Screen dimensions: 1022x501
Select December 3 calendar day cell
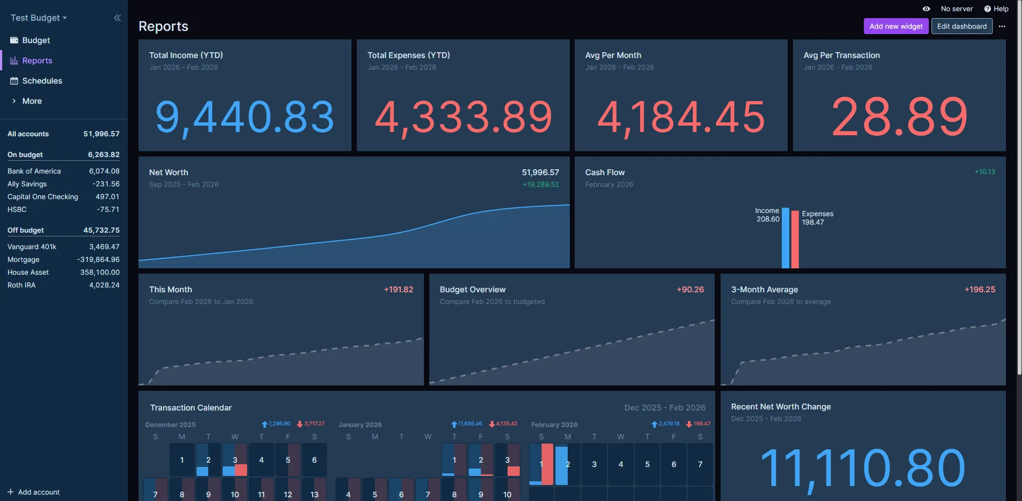tap(235, 459)
